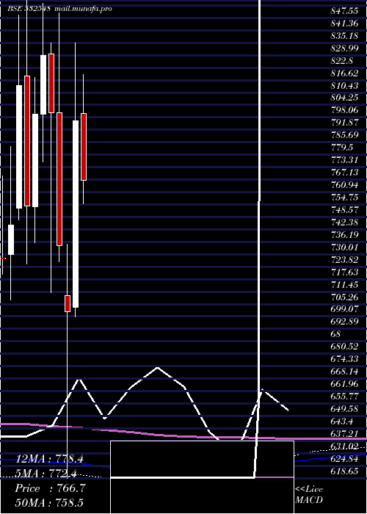
Task: Click the 804.25 price axis label
Action: [344, 98]
